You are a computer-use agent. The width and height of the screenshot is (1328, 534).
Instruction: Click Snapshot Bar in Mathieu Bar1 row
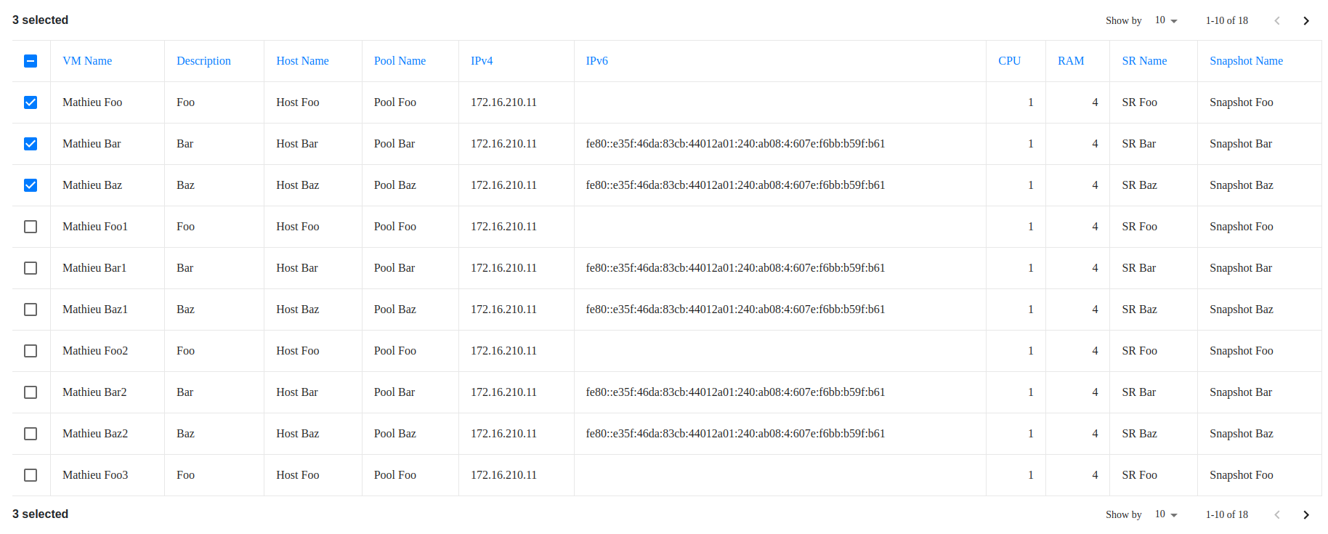[1241, 268]
